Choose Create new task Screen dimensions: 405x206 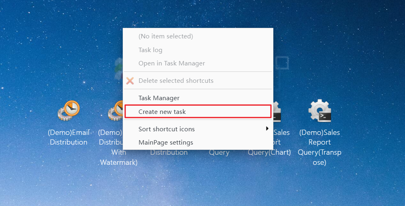tap(198, 111)
